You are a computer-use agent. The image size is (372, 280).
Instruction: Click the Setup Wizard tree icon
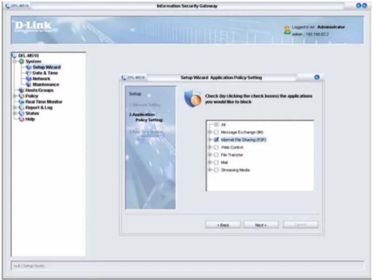(29, 67)
